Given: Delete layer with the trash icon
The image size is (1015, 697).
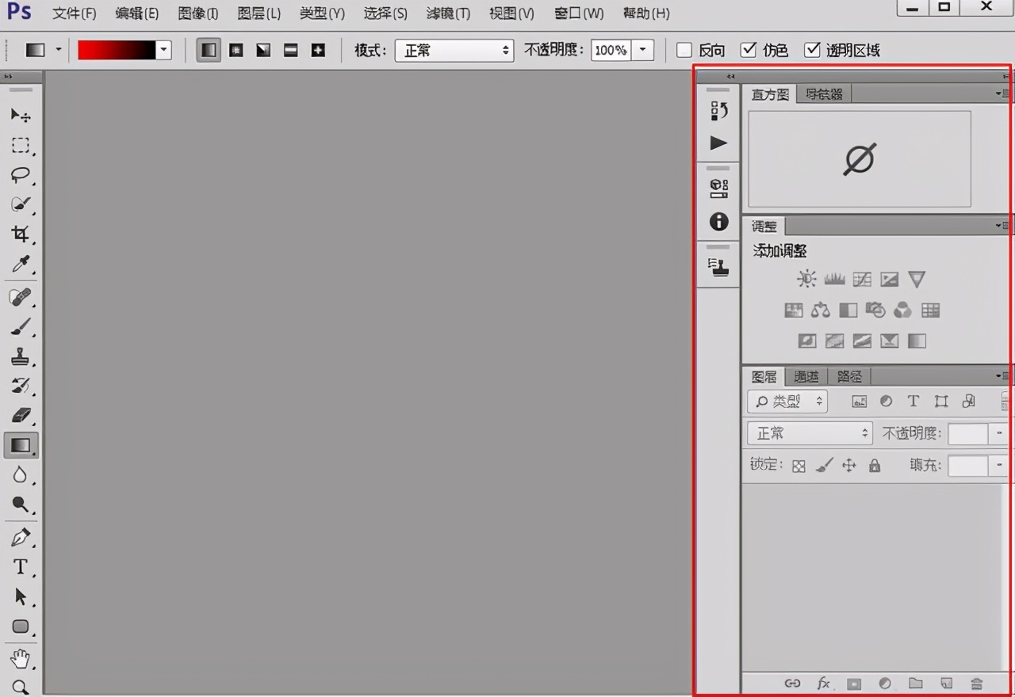Looking at the screenshot, I should click(977, 684).
